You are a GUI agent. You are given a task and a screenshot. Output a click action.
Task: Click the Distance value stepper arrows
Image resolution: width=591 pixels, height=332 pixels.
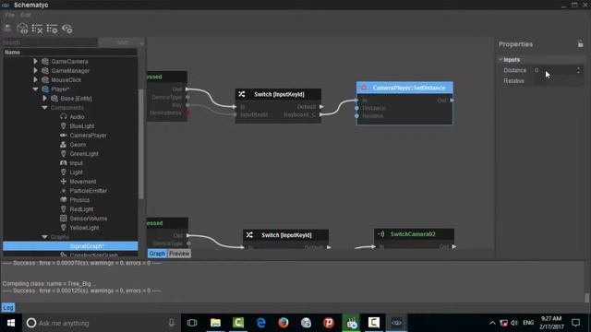[x=579, y=70]
